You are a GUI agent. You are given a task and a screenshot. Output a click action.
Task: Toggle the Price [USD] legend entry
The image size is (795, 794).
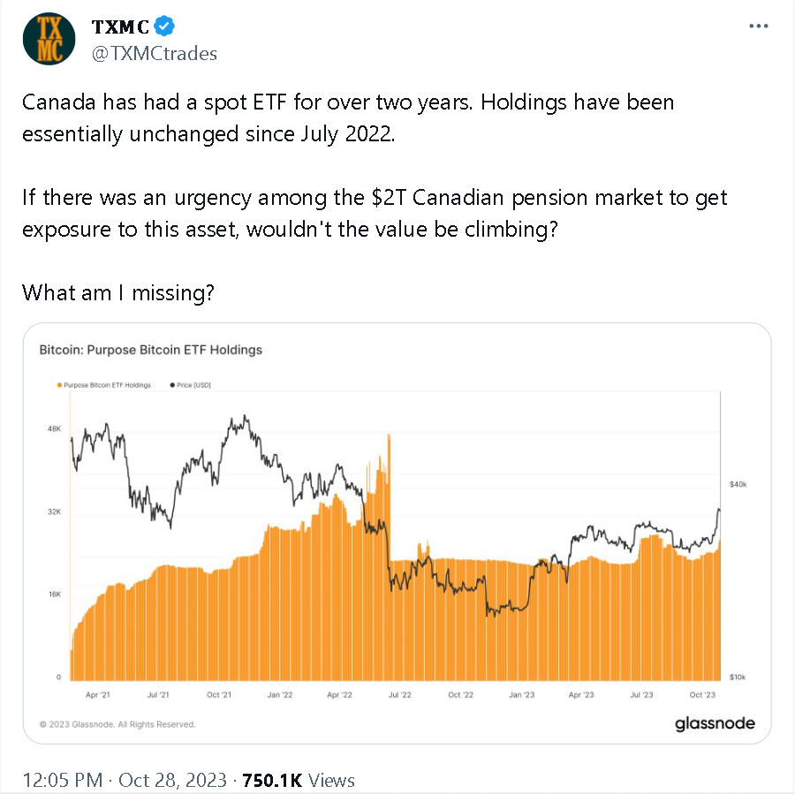coord(193,385)
